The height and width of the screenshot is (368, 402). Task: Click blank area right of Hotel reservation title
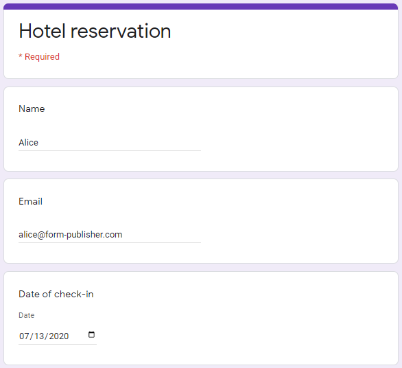282,31
